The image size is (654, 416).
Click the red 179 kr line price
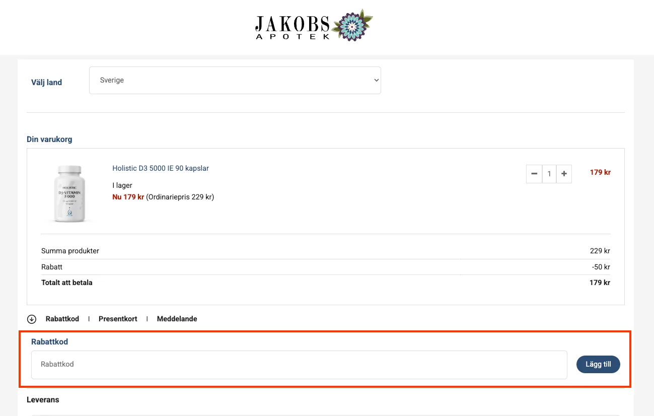(600, 172)
